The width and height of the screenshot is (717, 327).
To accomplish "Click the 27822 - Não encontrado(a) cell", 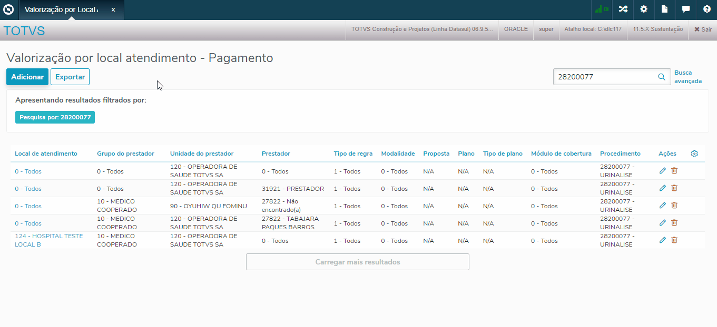I will pyautogui.click(x=281, y=206).
